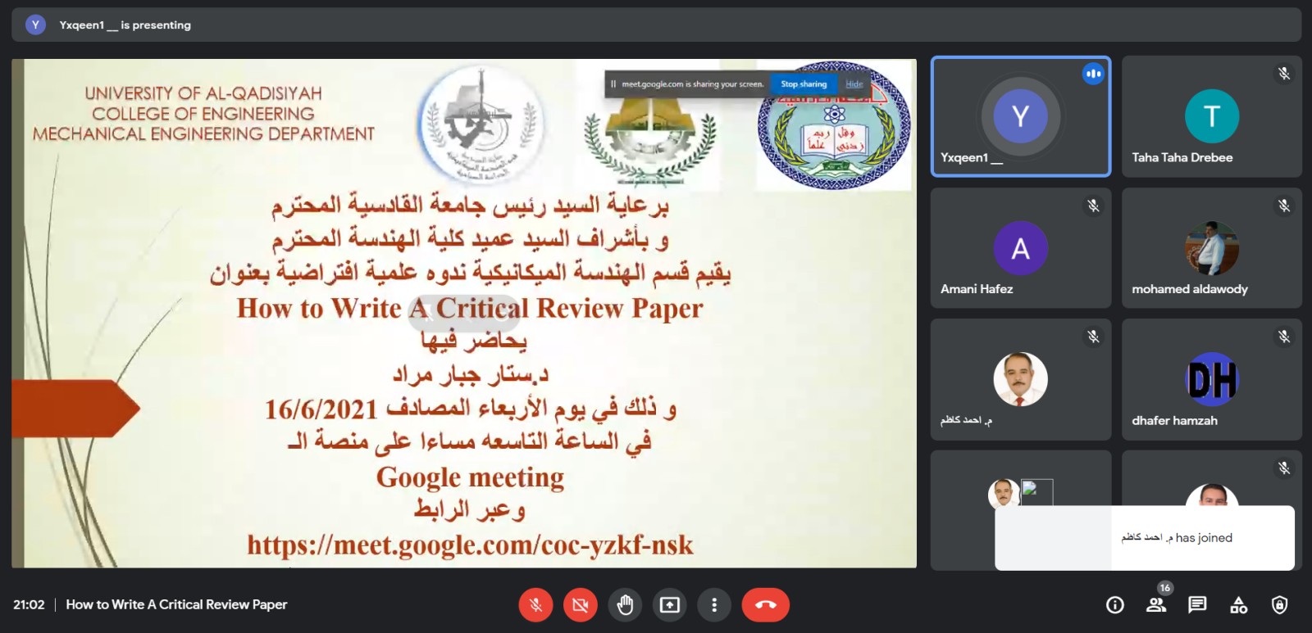Image resolution: width=1312 pixels, height=633 pixels.
Task: Select the Taha Taha Drebee participant tile
Action: click(x=1212, y=116)
